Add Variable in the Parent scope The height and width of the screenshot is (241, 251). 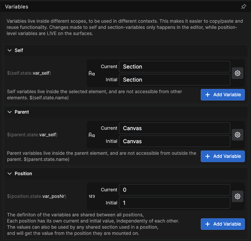point(223,156)
